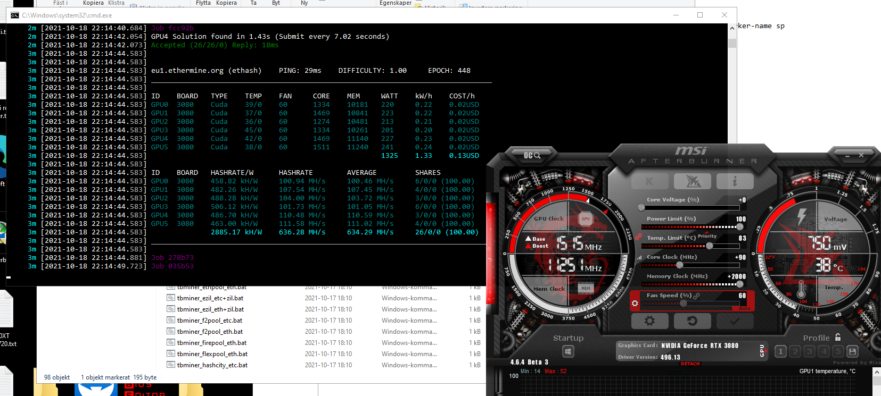
Task: Minimize the MSI Afterburner window
Action: [848, 156]
